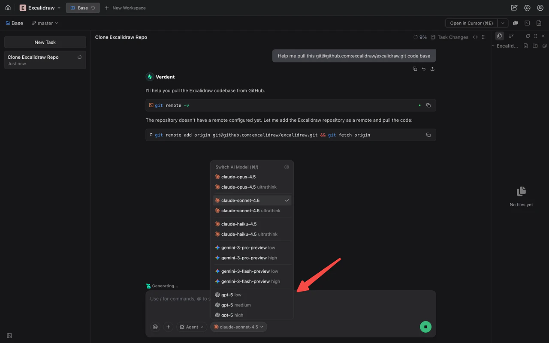Click the grip dots icon next to Task Changes
549x343 pixels.
(483, 37)
